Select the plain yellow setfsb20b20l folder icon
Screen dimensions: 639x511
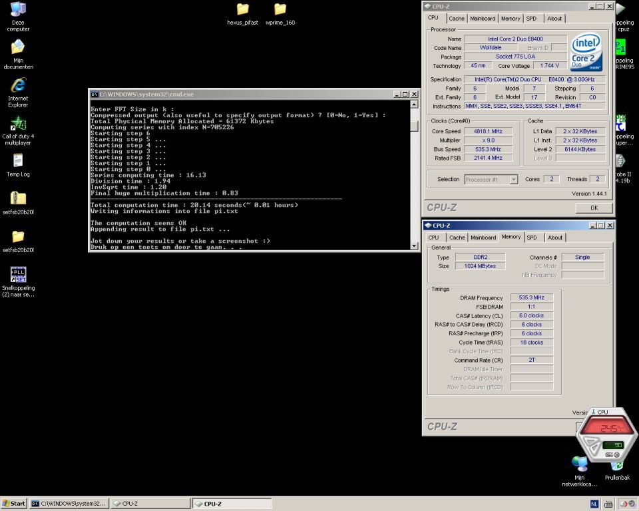click(x=18, y=236)
